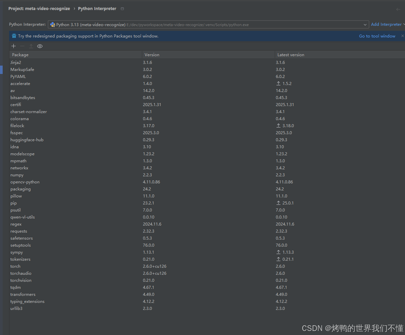Select the idna package row
405x335 pixels.
click(207, 147)
